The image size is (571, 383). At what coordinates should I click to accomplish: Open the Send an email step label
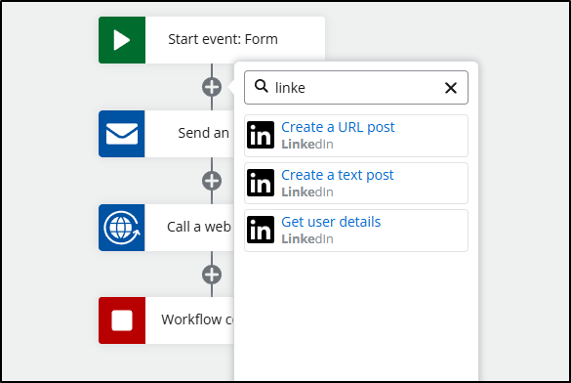click(x=204, y=133)
